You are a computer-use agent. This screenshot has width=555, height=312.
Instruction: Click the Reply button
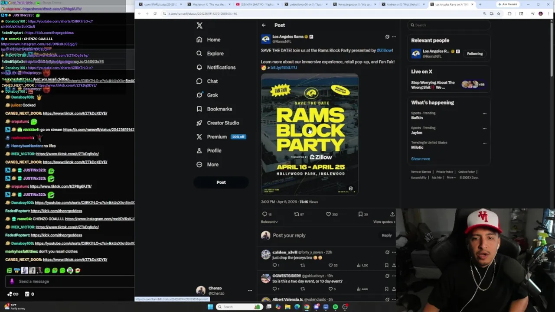coord(386,235)
